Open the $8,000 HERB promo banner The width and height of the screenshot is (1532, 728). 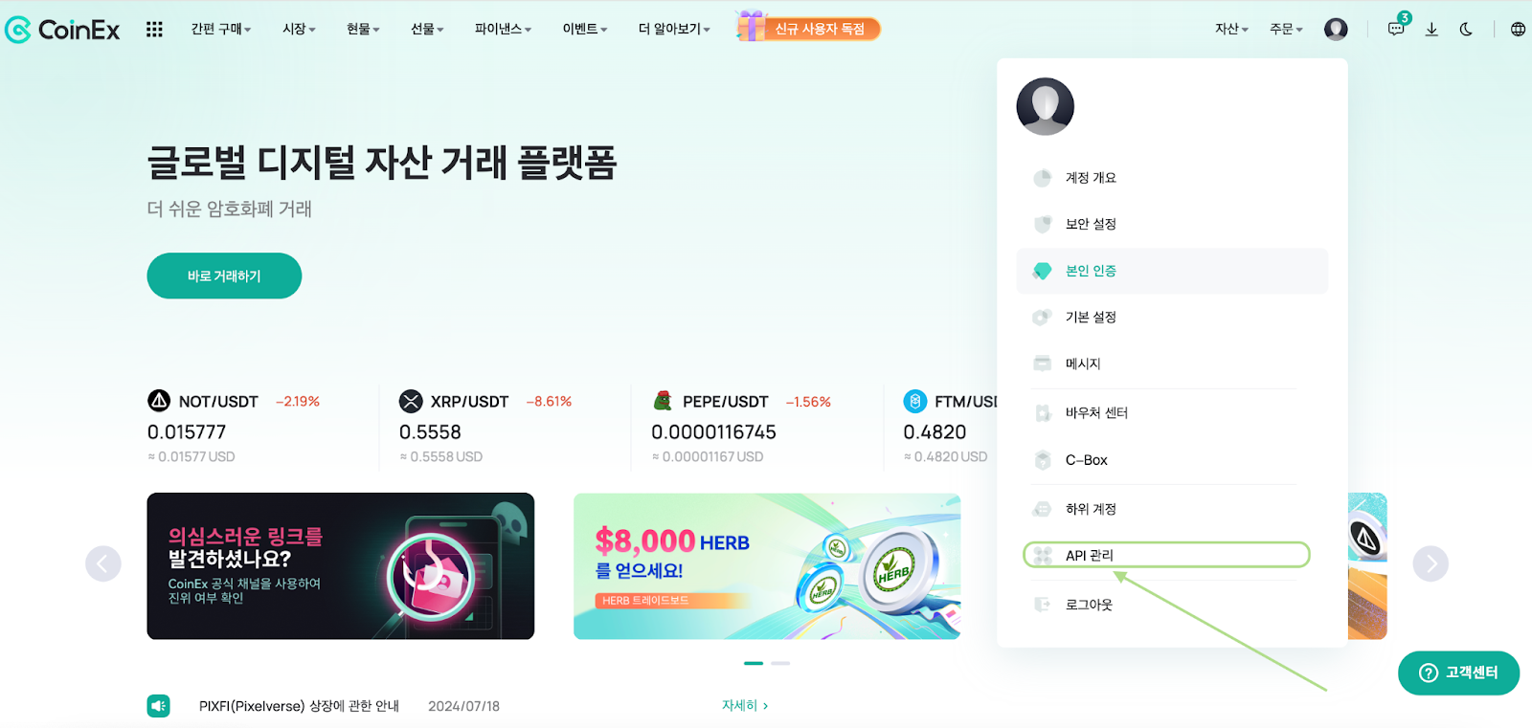[x=767, y=566]
